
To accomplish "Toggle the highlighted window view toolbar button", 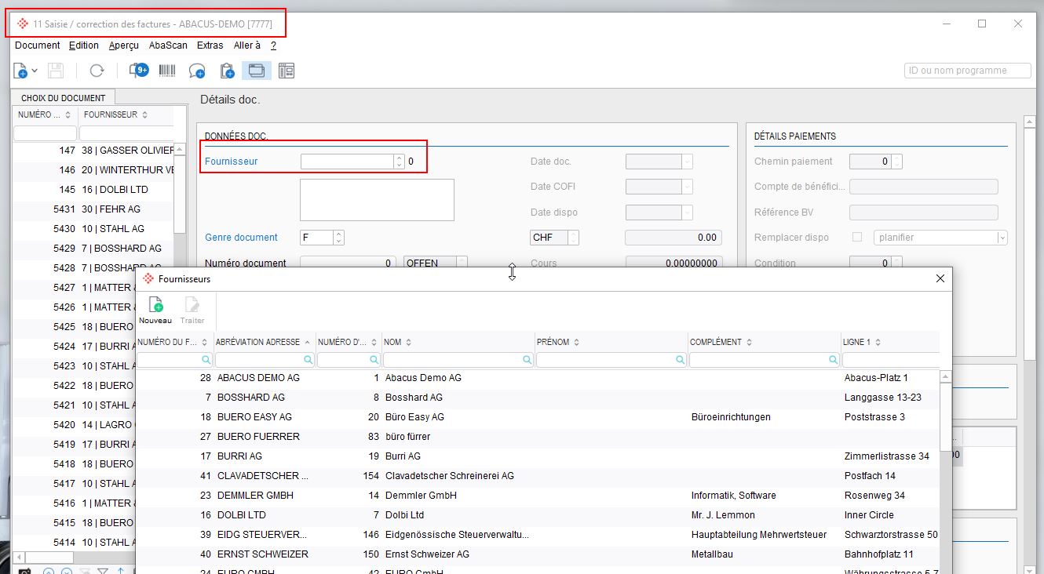I will (x=257, y=71).
